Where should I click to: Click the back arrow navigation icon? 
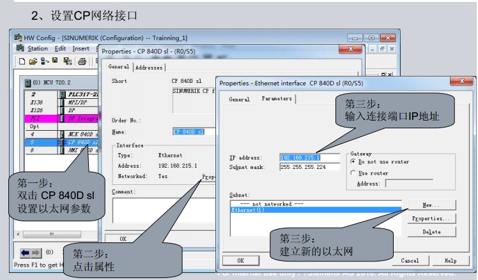(x=26, y=253)
